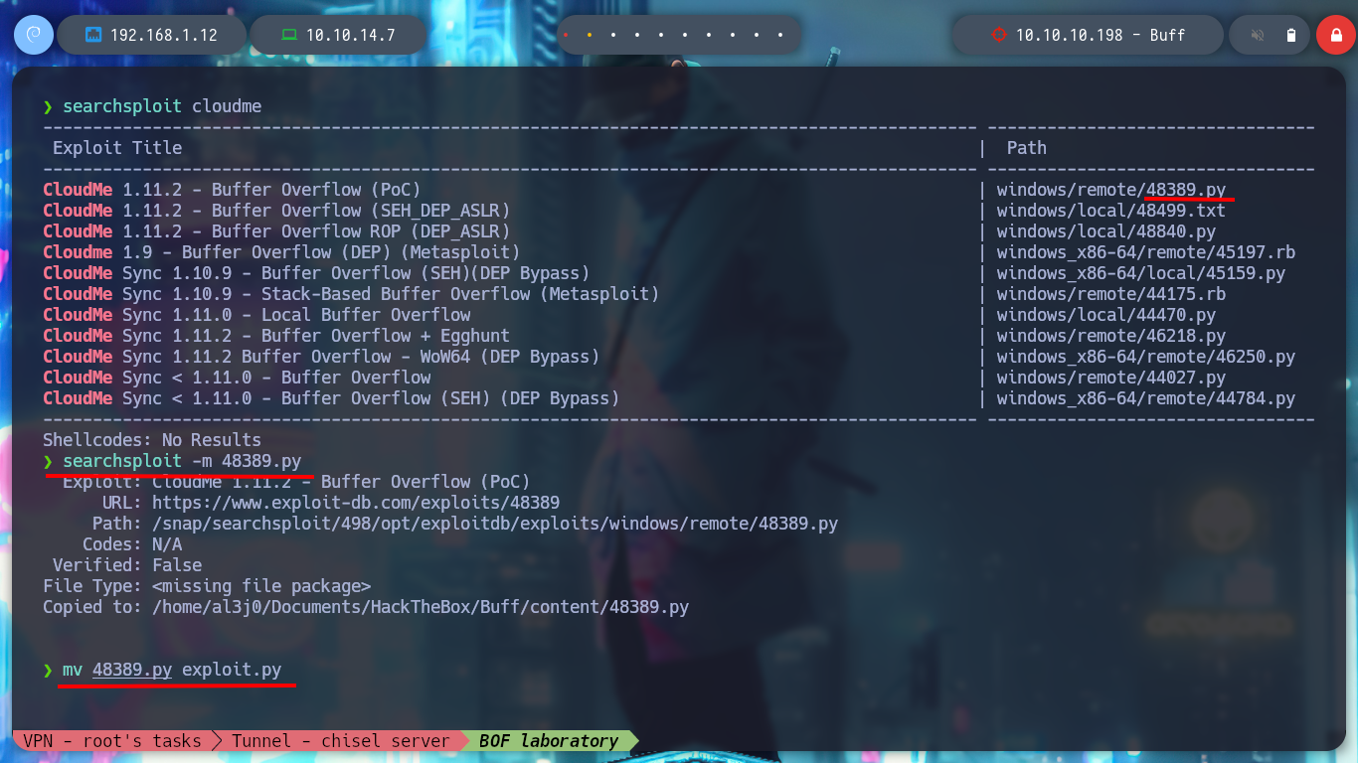Click the Cloudme 1.9 (DEP) (Metasploit) title

281,252
